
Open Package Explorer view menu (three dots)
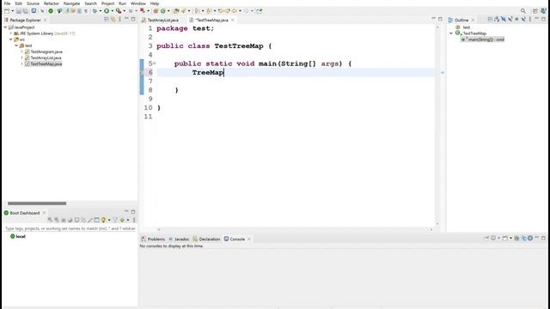120,19
